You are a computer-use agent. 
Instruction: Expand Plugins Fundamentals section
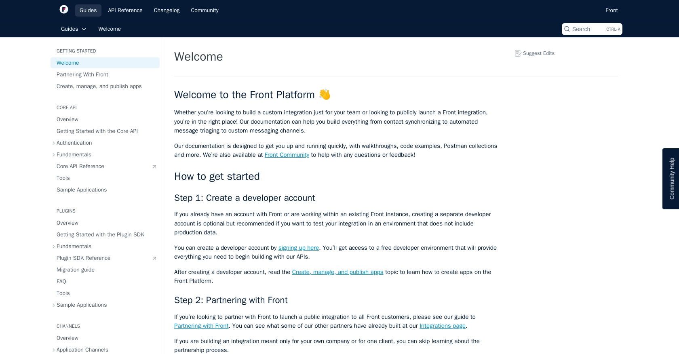[x=54, y=247]
